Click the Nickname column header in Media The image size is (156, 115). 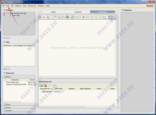pos(15,80)
